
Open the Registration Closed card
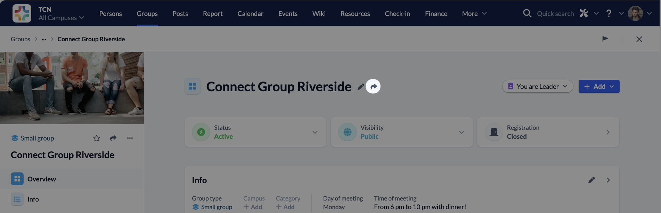coord(548,132)
